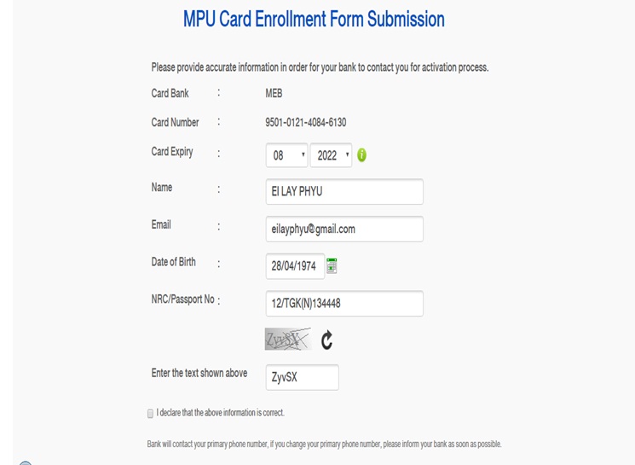The height and width of the screenshot is (465, 635).
Task: Click the card number 9501-0121-4084-6130
Action: click(305, 123)
